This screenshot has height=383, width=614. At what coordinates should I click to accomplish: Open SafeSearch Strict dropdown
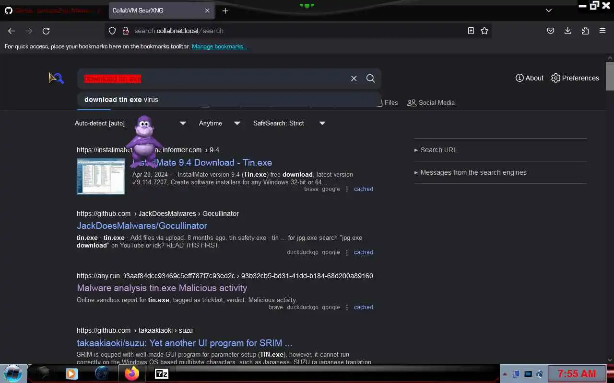pyautogui.click(x=290, y=123)
